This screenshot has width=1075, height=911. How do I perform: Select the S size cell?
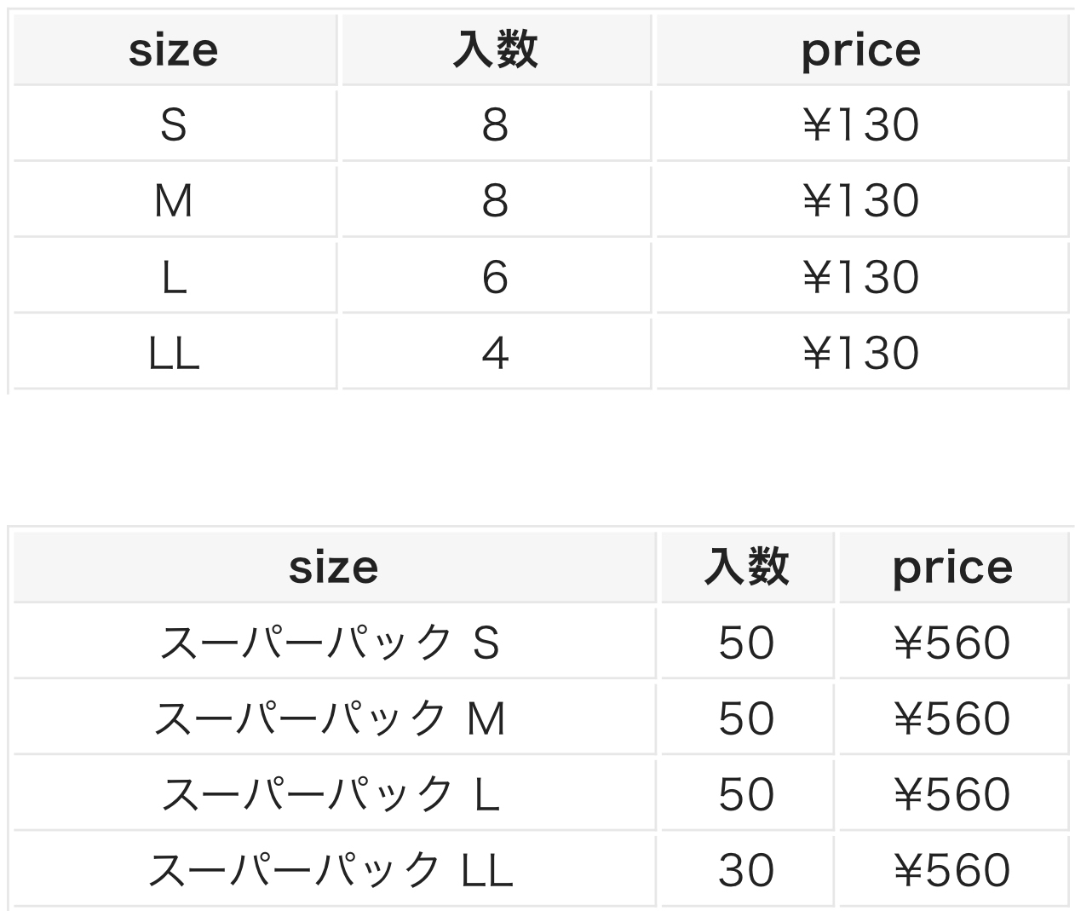click(x=174, y=125)
